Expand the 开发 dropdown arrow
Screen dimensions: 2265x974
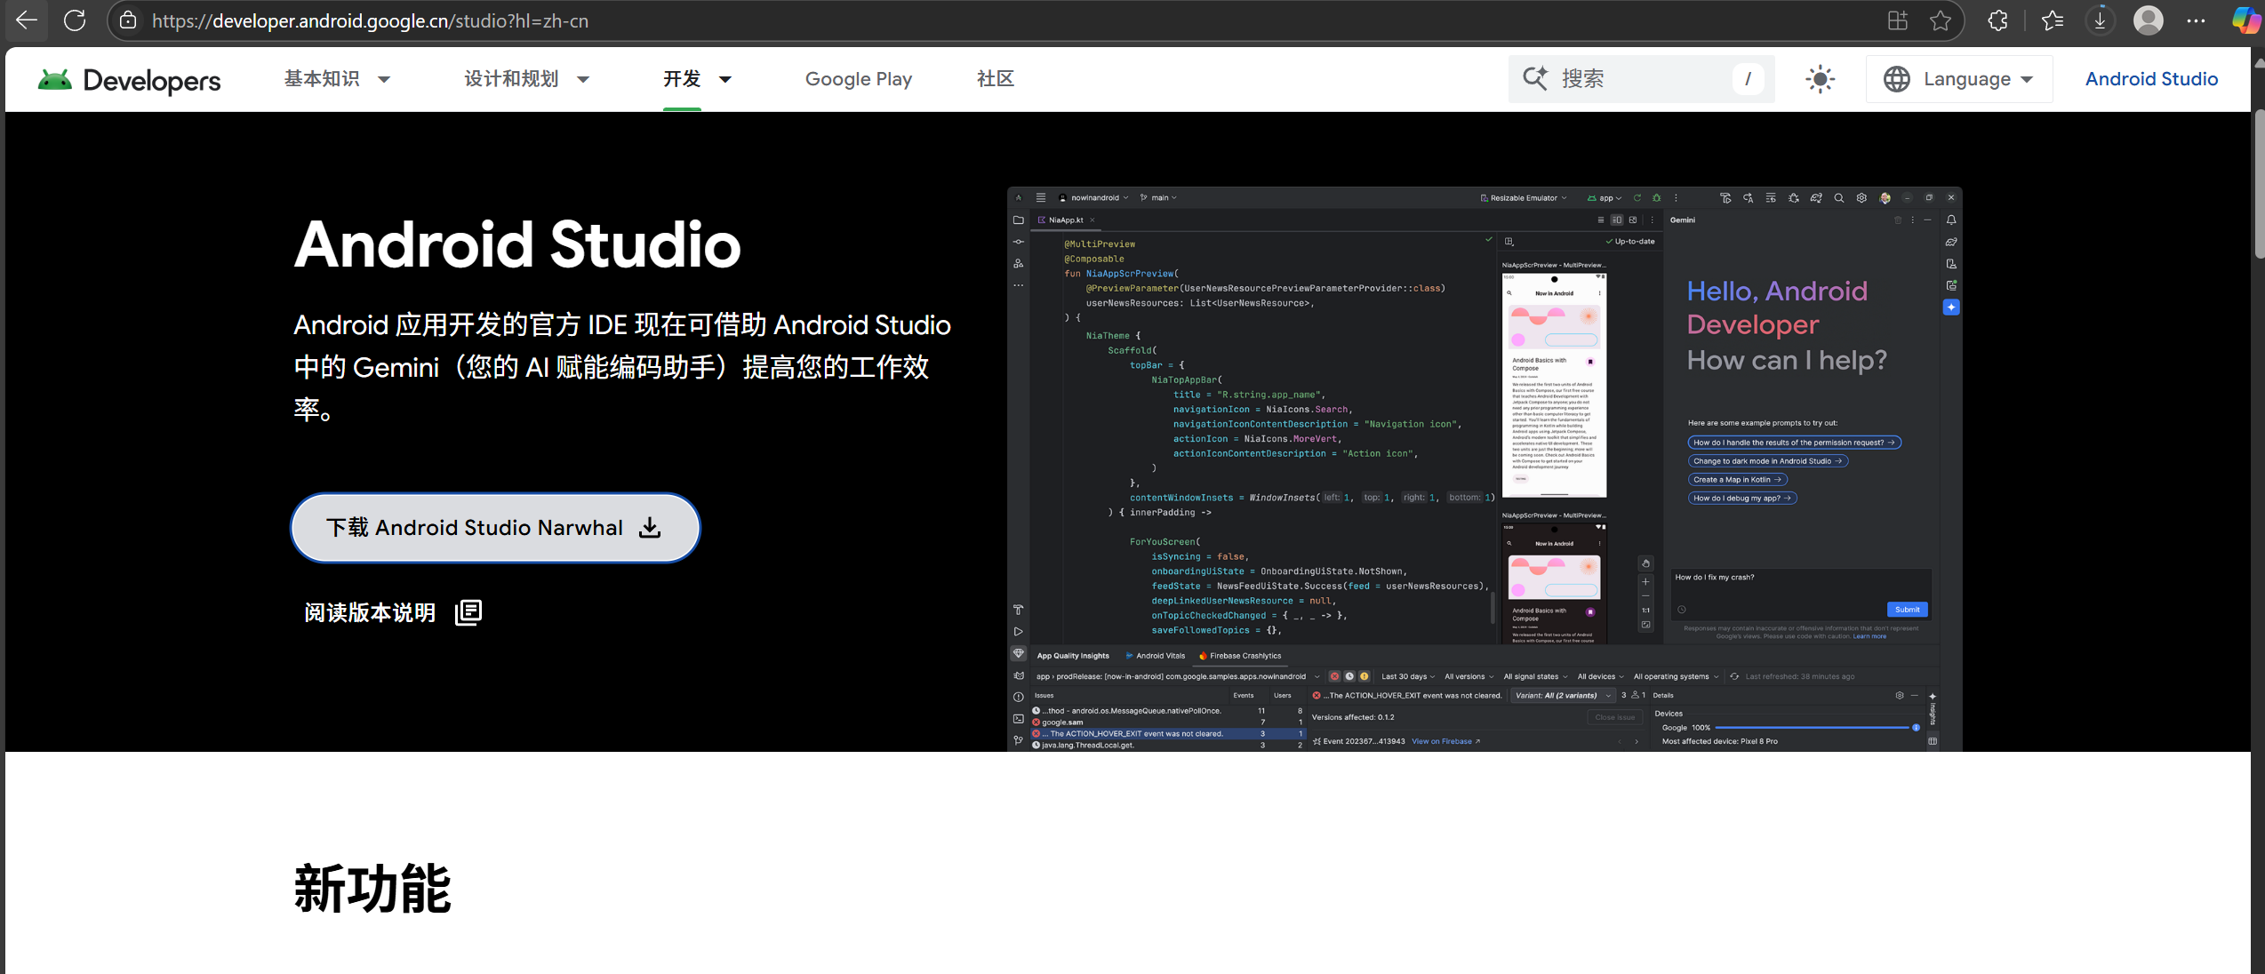pos(725,79)
